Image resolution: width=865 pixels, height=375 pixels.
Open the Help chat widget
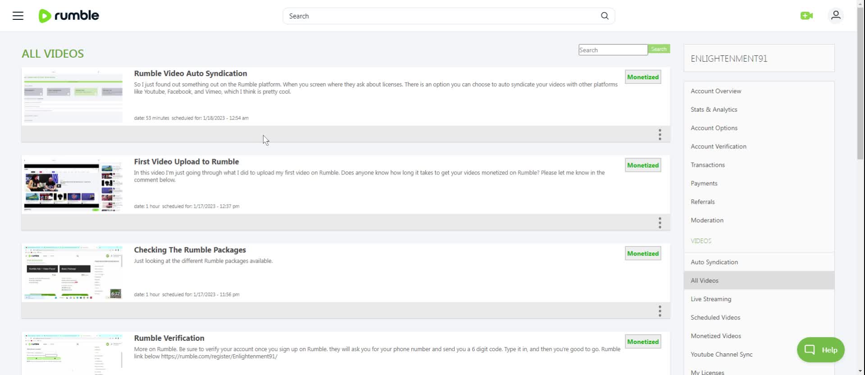pos(820,350)
